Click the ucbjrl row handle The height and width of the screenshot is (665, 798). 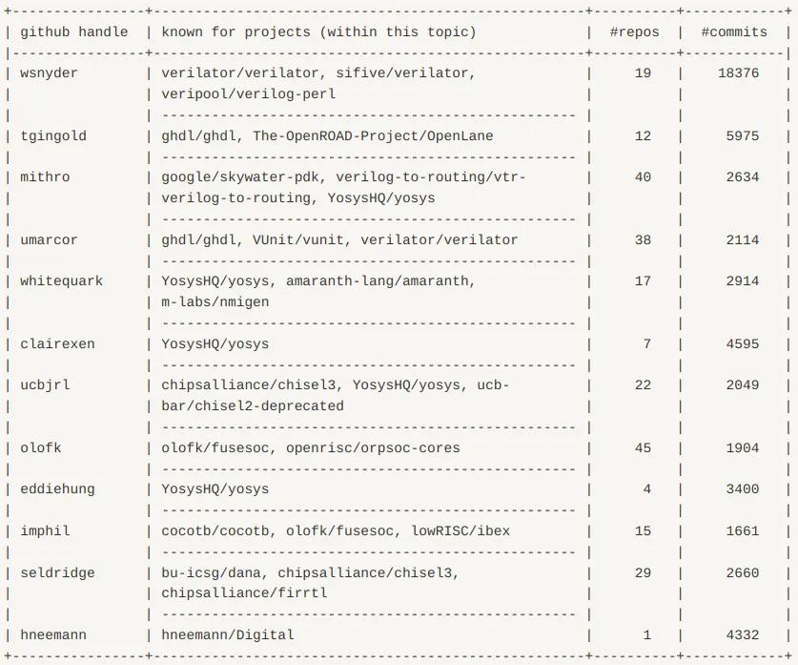point(45,385)
